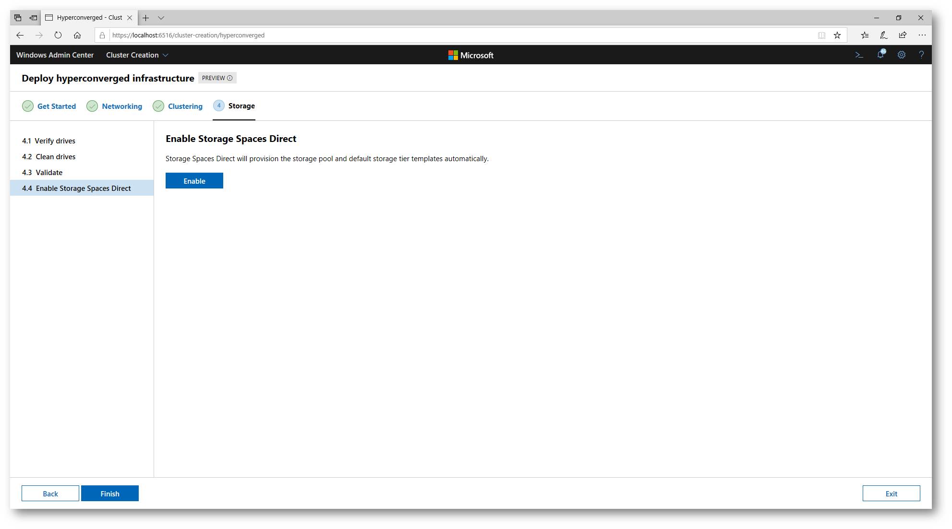Open browser Settings and more menu
The width and height of the screenshot is (952, 529).
point(922,35)
